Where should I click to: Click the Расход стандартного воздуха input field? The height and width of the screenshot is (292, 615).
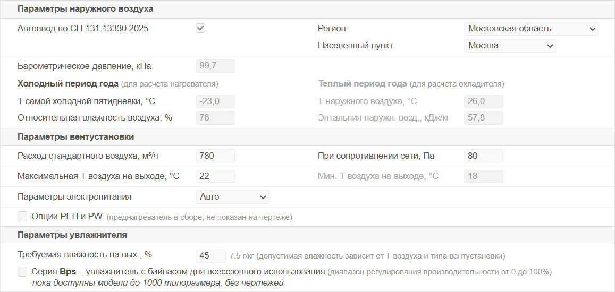[x=215, y=156]
